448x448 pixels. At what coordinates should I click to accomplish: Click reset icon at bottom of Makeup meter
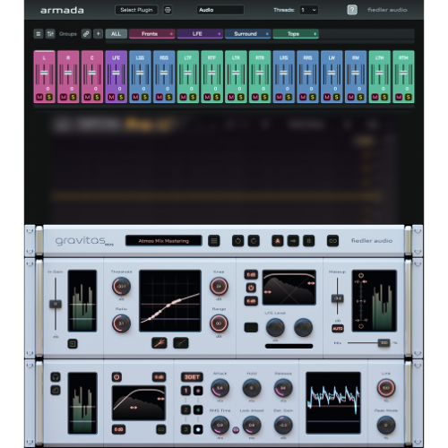click(361, 326)
